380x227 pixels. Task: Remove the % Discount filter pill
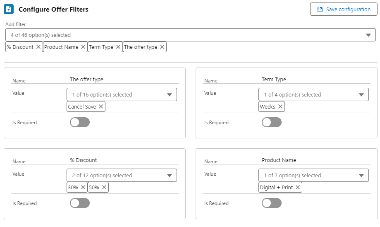(x=38, y=47)
